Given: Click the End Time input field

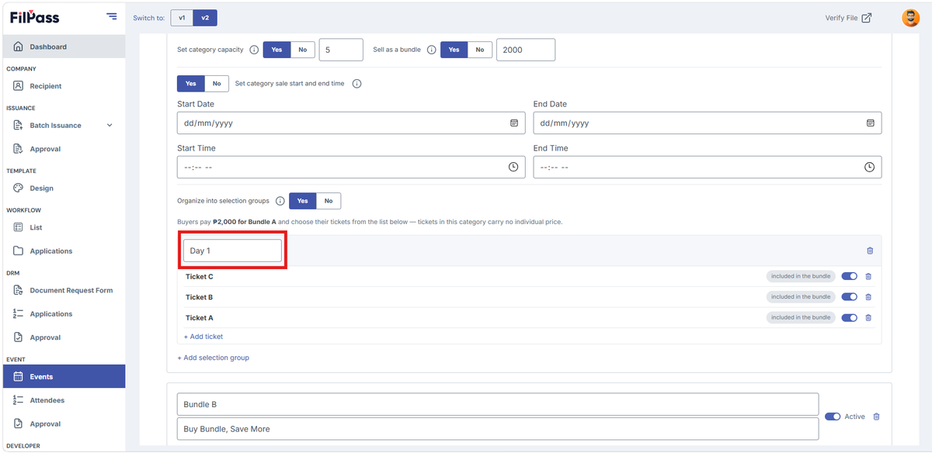Looking at the screenshot, I should pyautogui.click(x=708, y=167).
